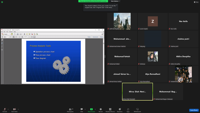
Task: Select the zoom baa02 participant tile
Action: [153, 21]
